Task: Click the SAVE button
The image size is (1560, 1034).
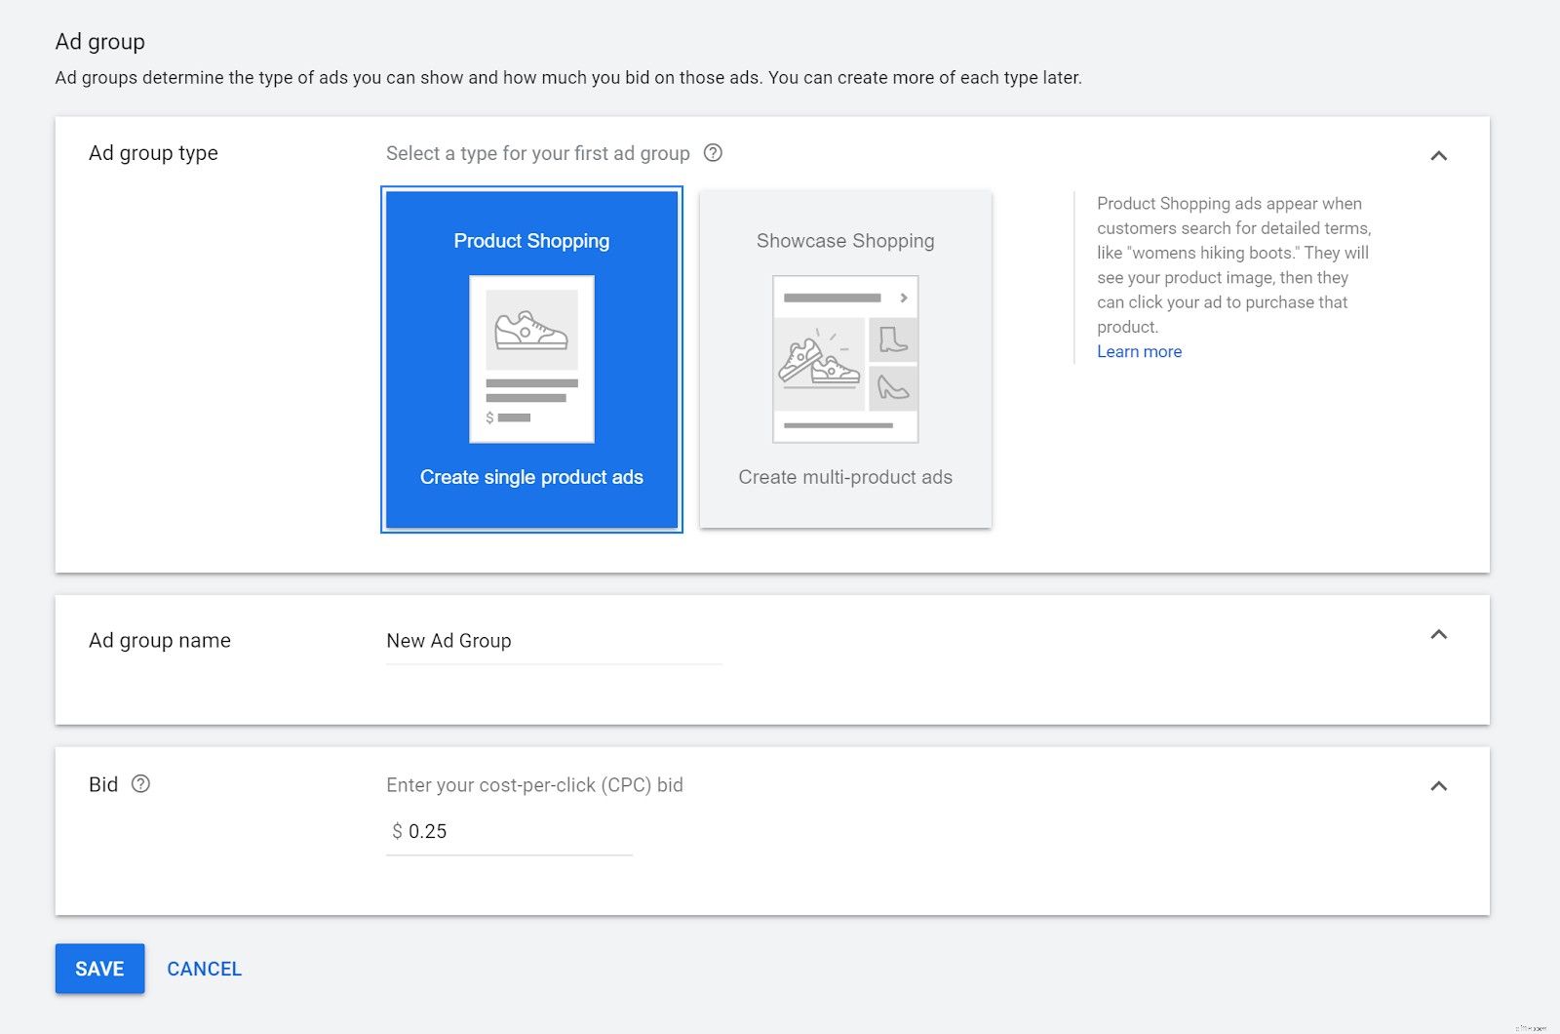Action: coord(99,969)
